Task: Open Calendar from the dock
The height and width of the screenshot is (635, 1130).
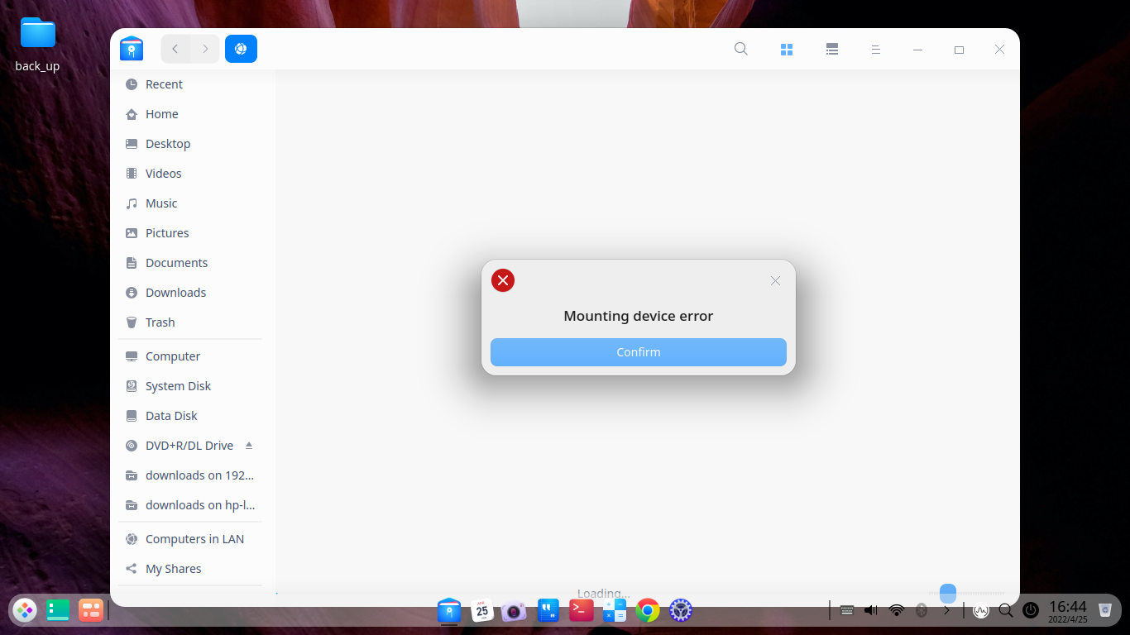Action: (x=482, y=611)
